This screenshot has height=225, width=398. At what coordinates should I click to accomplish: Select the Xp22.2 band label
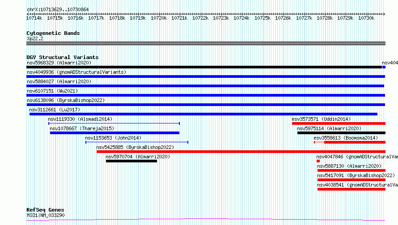(x=35, y=38)
